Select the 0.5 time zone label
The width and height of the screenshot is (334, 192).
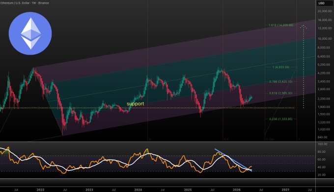(226, 140)
